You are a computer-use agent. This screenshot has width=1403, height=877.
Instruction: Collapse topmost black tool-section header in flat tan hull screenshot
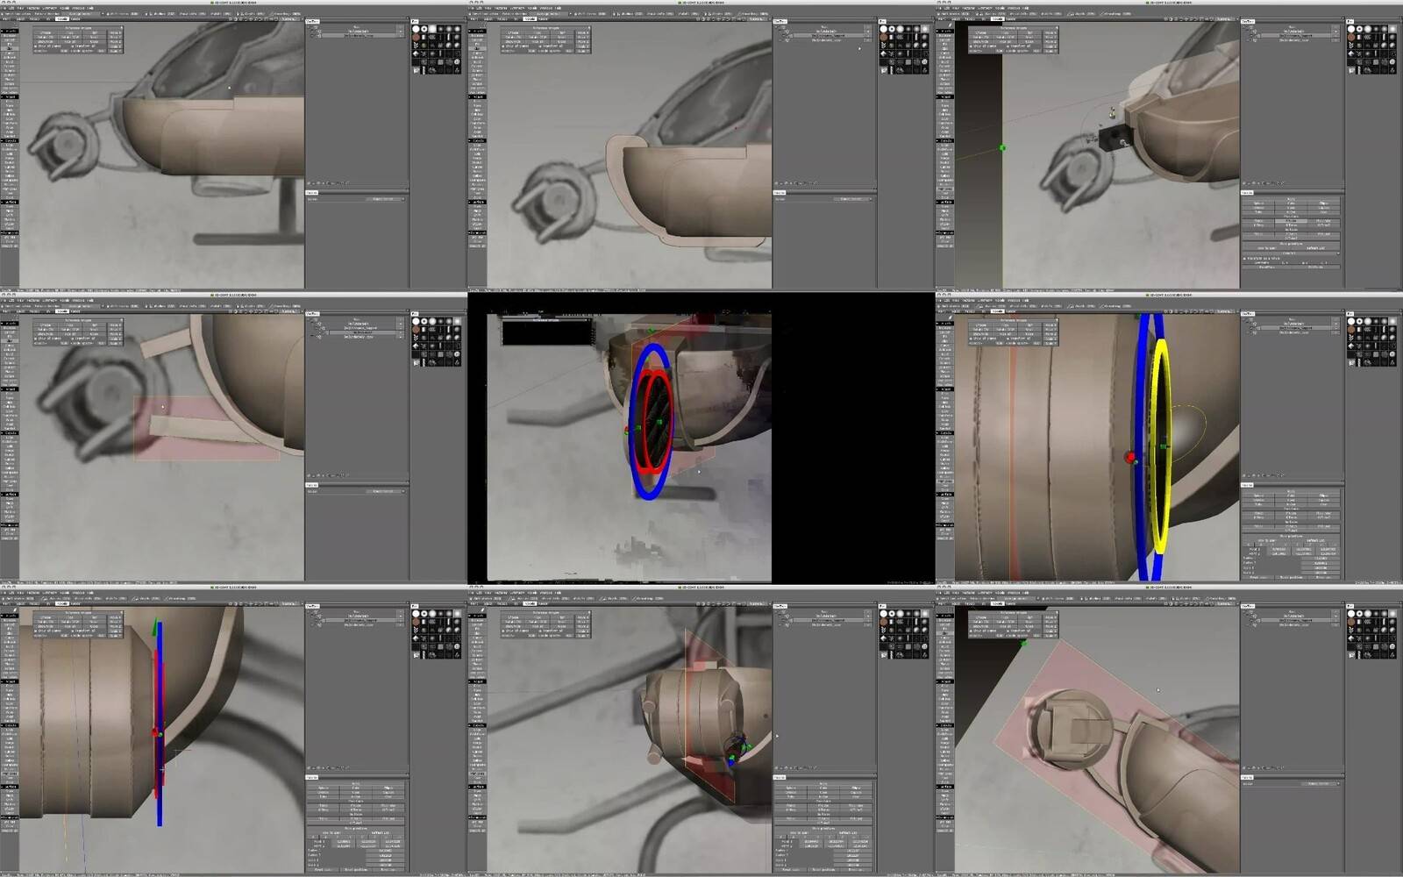pyautogui.click(x=11, y=31)
